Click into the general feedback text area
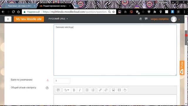 pos(115,100)
